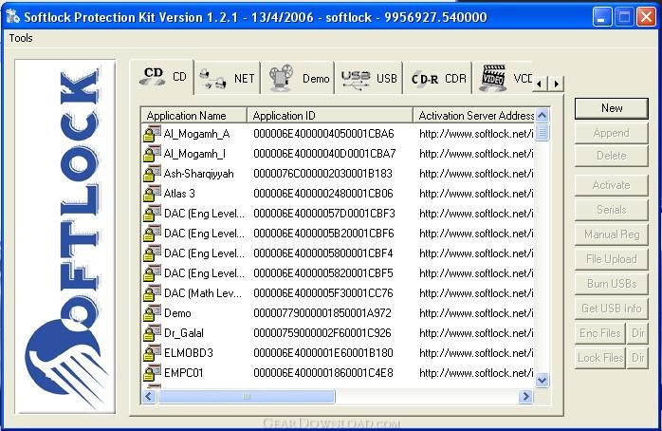Switch to the VCD tab
662x431 pixels.
coord(504,79)
